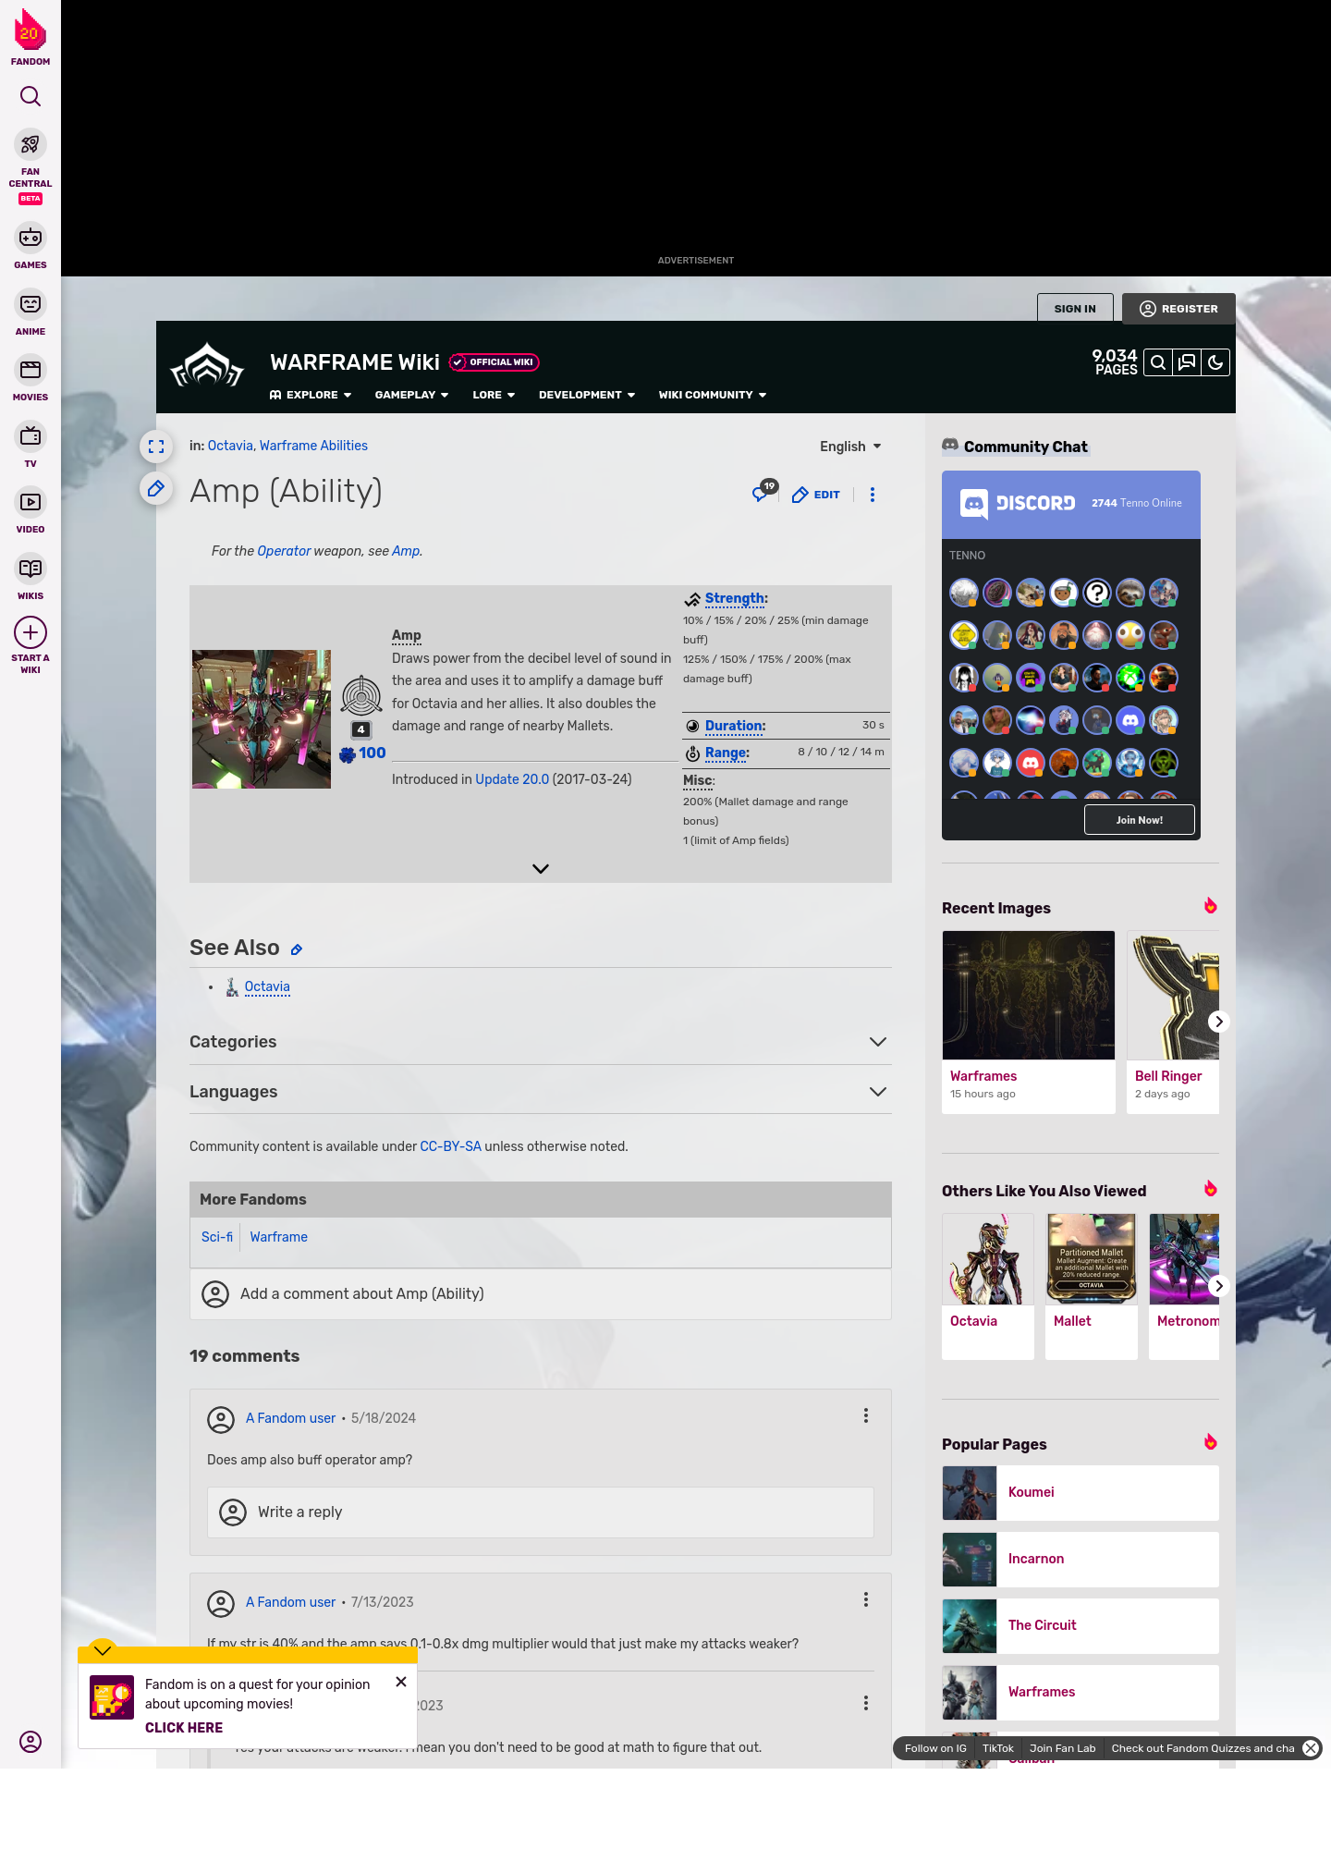Open the Wiki Community dropdown menu

713,395
